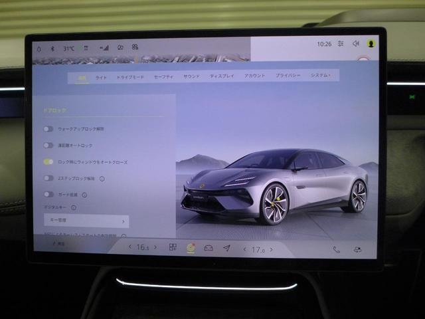425x319 pixels.
Task: Open the quick settings sliders icon
Action: pos(341,43)
